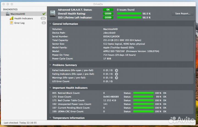198x127 pixels.
Task: Click the UDMA CRC Error Count status bar
Action: tap(144, 112)
